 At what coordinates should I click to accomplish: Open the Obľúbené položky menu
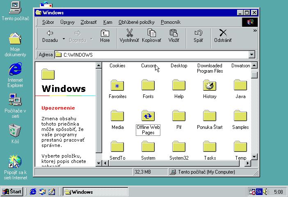[136, 22]
